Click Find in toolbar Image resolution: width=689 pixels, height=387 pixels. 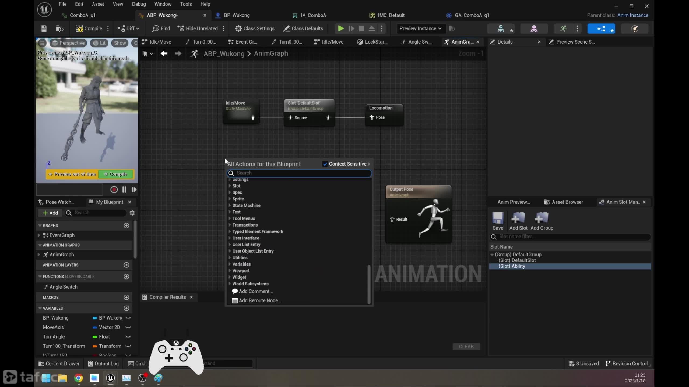coord(161,28)
